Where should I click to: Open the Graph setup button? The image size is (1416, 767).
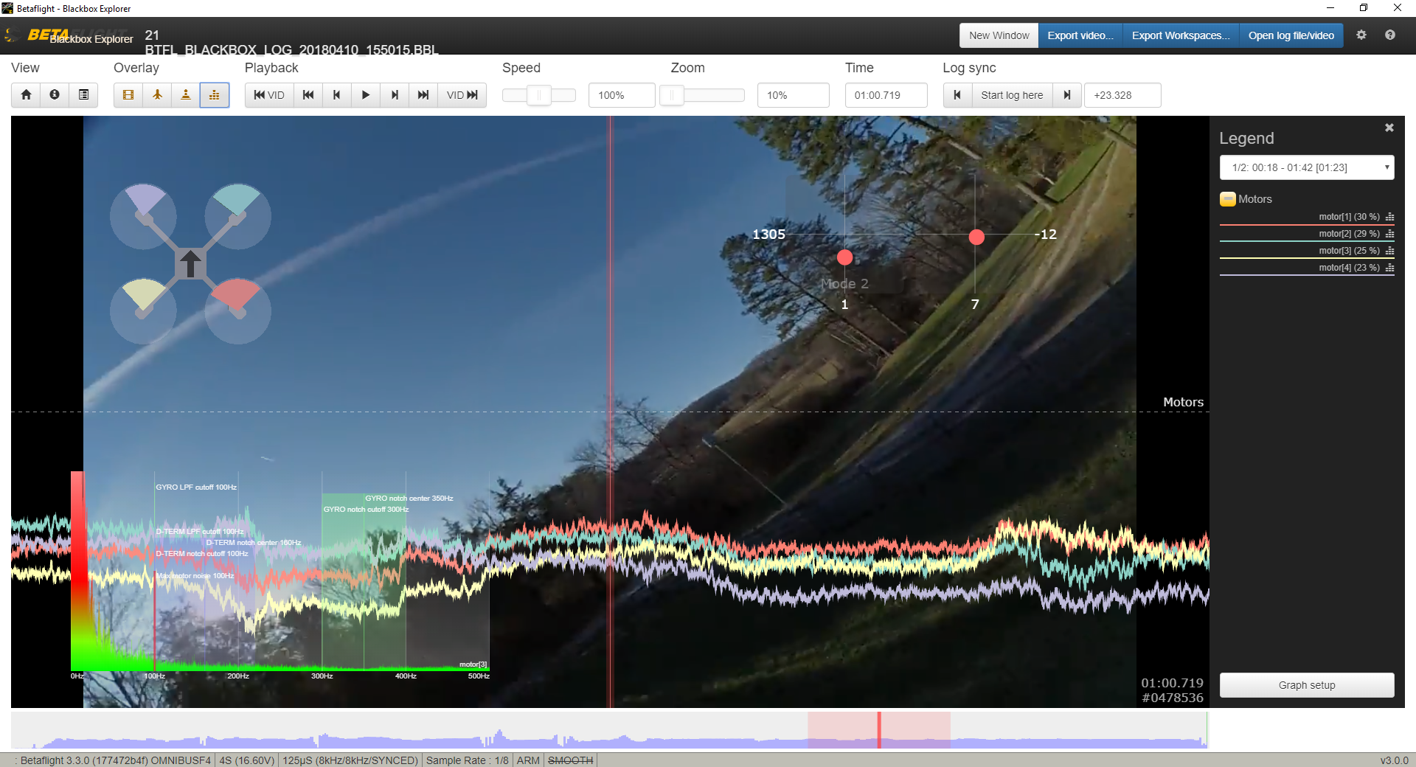[1306, 684]
